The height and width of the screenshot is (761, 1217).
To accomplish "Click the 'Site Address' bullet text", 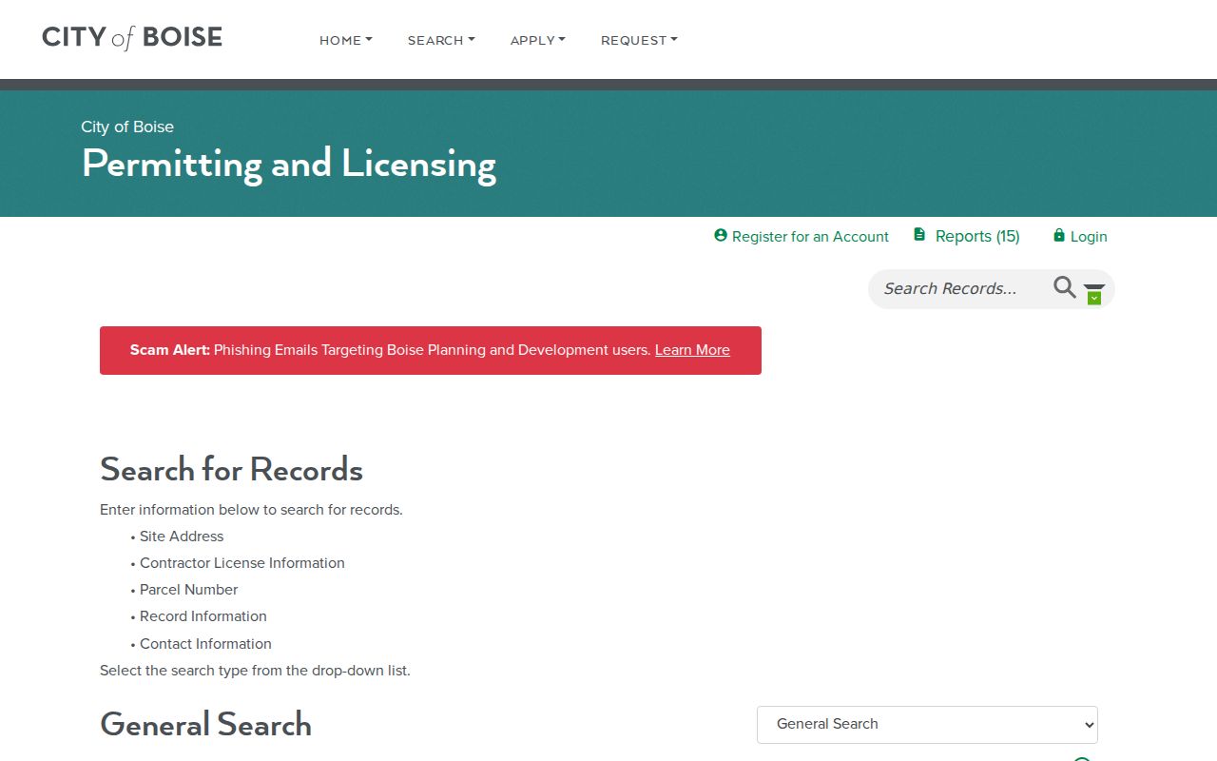I will coord(182,537).
